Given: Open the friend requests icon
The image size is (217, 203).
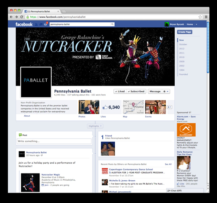Looking at the screenshot, I should point(36,25).
